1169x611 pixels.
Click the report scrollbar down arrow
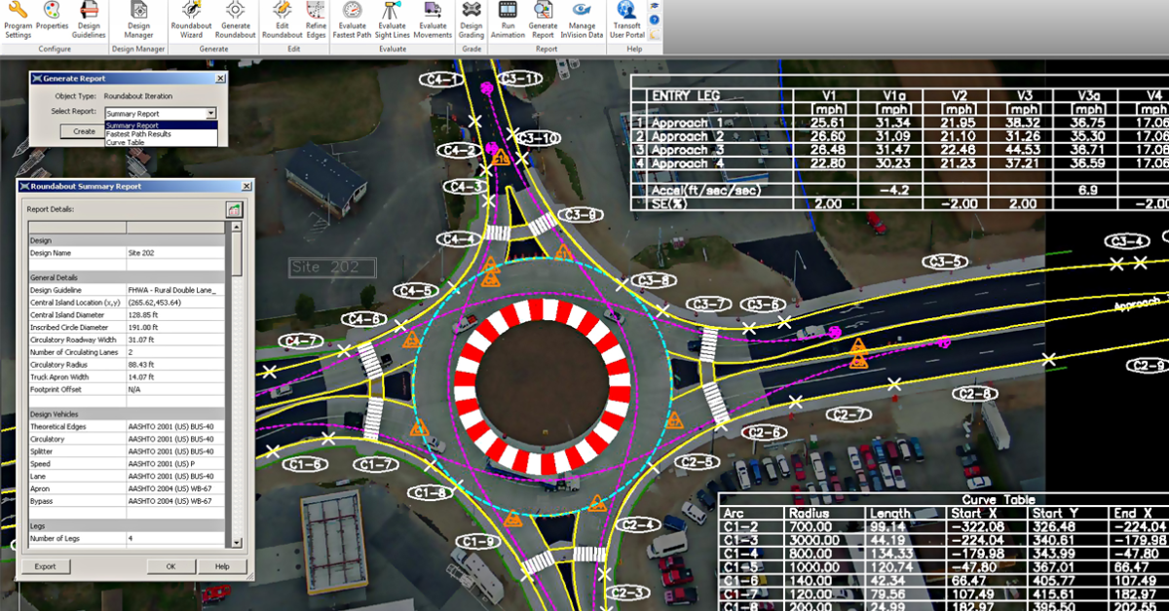click(237, 544)
